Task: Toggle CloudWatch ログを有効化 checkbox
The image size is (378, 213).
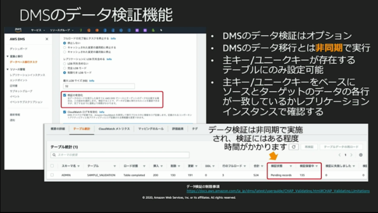Action: pos(64,112)
